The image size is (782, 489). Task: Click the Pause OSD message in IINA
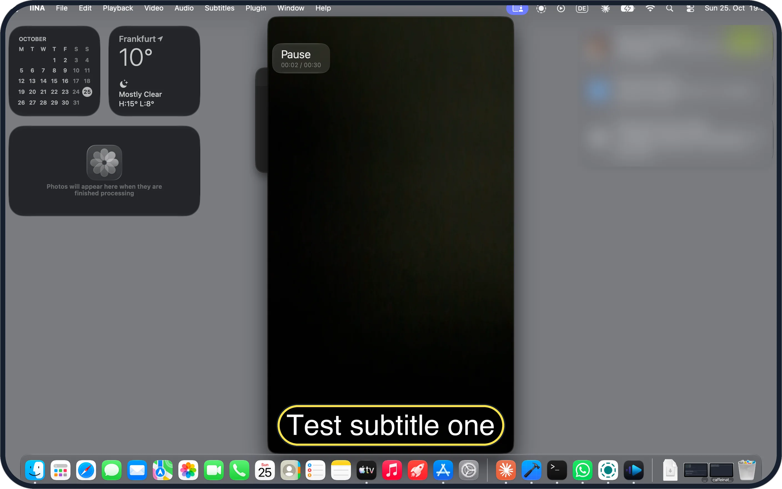click(x=301, y=58)
